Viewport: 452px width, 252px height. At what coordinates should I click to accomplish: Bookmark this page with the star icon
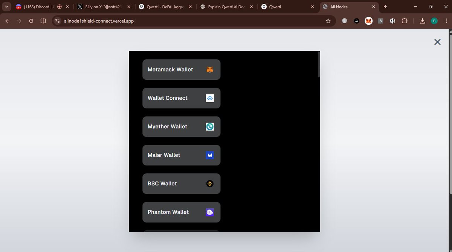[x=328, y=21]
